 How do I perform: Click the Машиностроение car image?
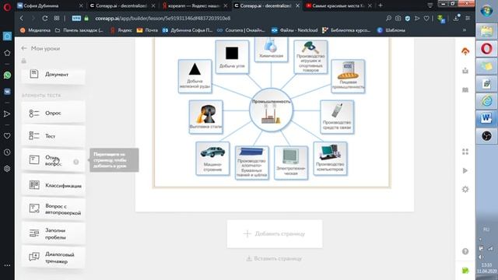coord(212,152)
